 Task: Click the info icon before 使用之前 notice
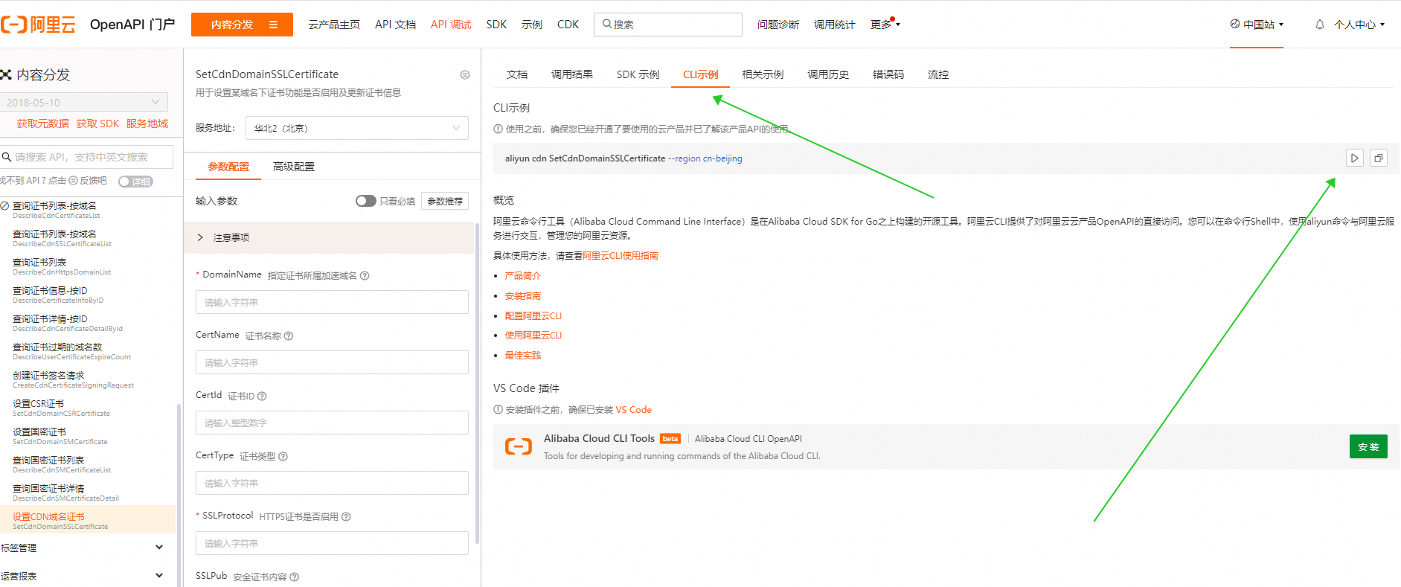coord(498,129)
